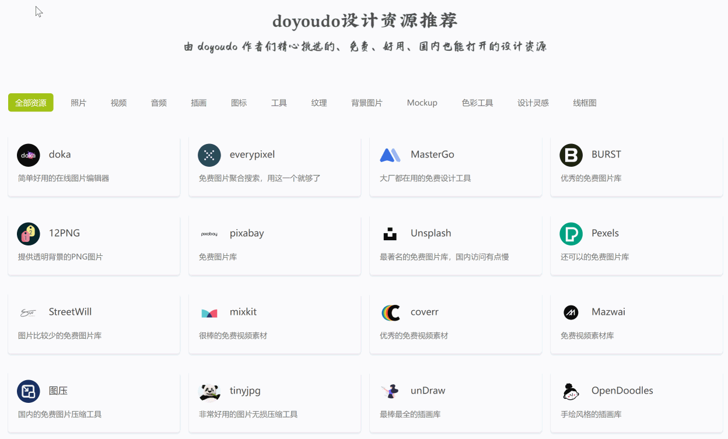The width and height of the screenshot is (728, 439).
Task: Open the StreetWill title link
Action: tap(71, 312)
